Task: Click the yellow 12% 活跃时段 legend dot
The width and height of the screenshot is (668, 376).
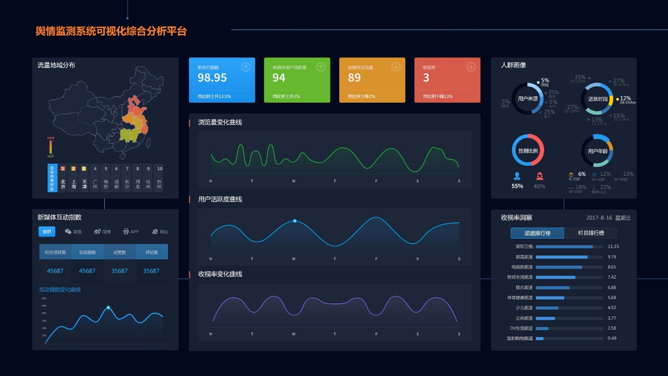Action: (617, 98)
